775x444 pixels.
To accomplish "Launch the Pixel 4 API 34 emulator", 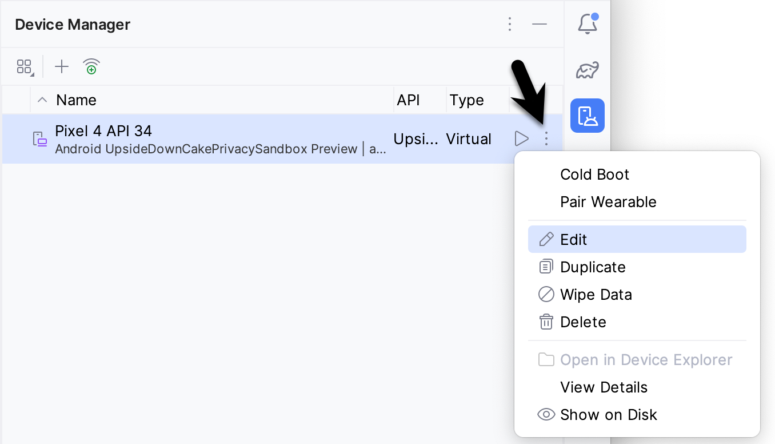I will coord(521,138).
